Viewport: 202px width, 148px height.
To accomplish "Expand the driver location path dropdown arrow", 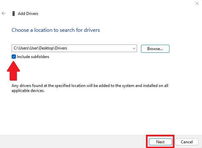I will click(134, 48).
